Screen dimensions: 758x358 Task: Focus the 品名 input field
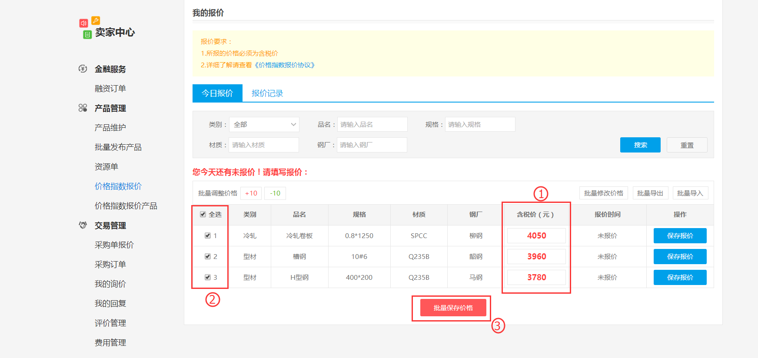coord(372,124)
